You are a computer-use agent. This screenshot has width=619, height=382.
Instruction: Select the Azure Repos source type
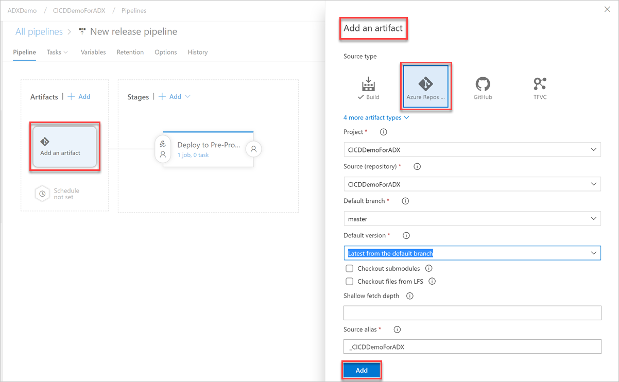425,86
